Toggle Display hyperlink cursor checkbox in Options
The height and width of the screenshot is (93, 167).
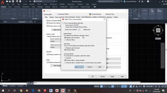[48, 55]
